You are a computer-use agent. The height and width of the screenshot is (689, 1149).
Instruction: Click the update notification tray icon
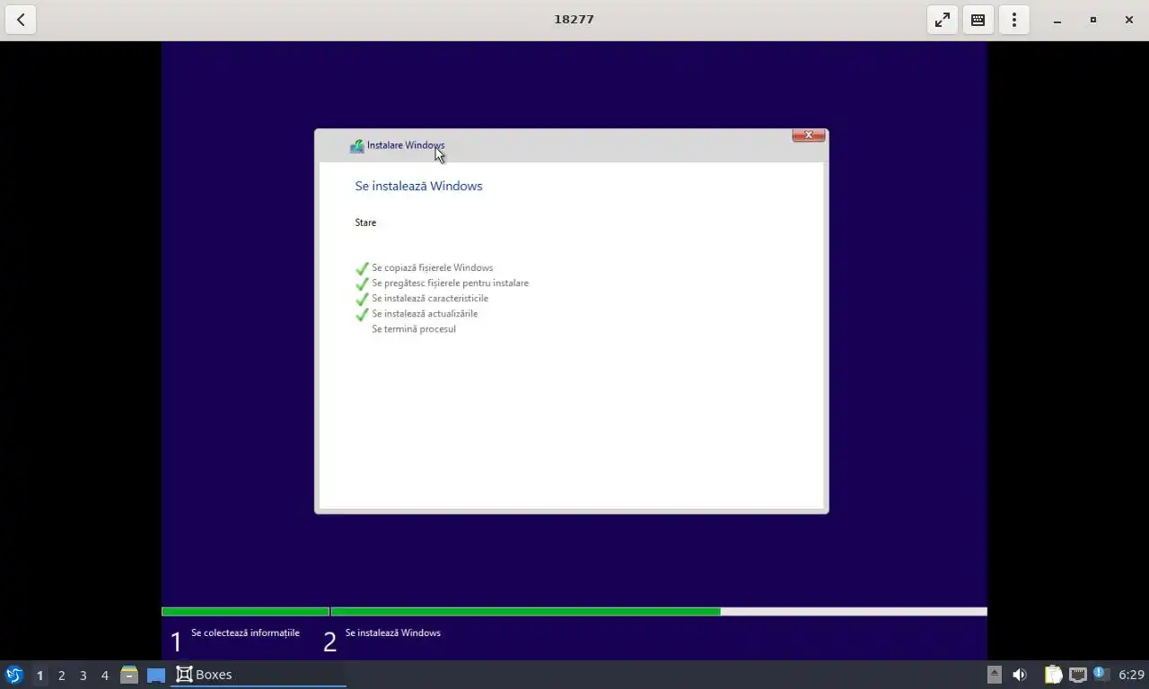point(1101,674)
